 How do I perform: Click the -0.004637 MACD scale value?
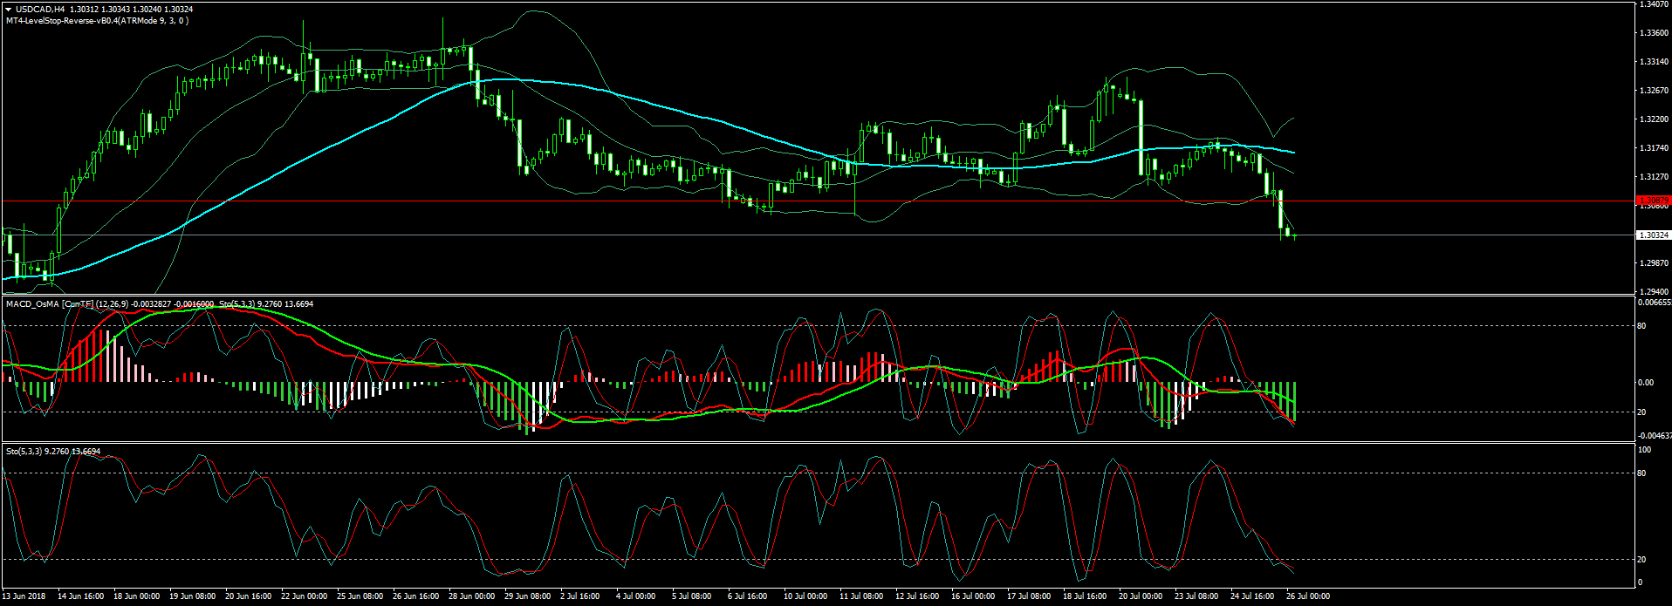1655,435
